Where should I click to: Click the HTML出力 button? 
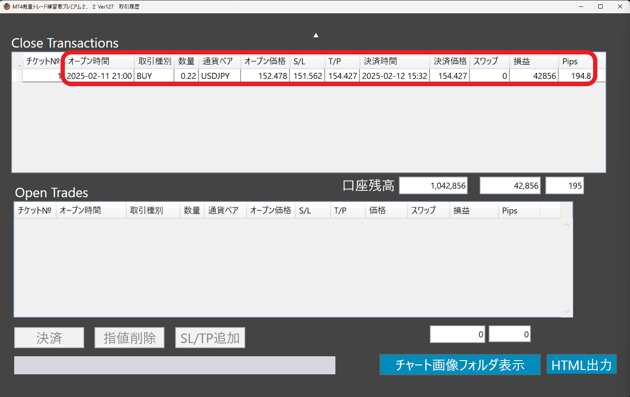(581, 365)
